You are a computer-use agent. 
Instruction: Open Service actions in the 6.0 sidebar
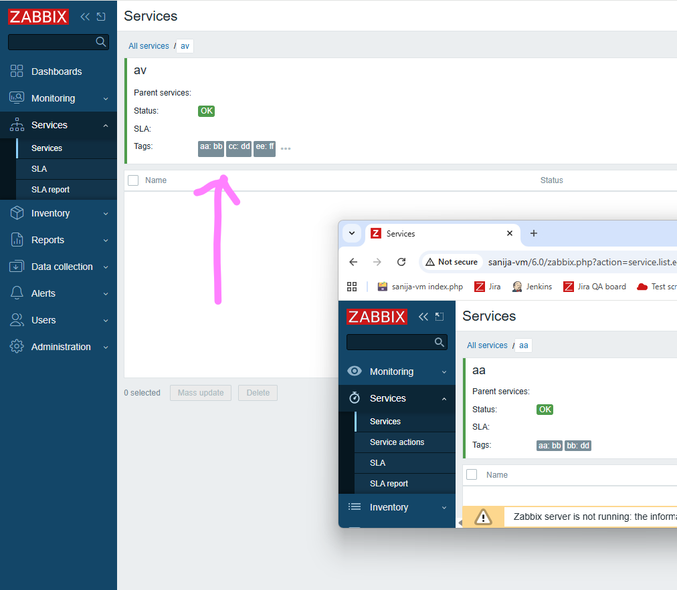(x=397, y=442)
